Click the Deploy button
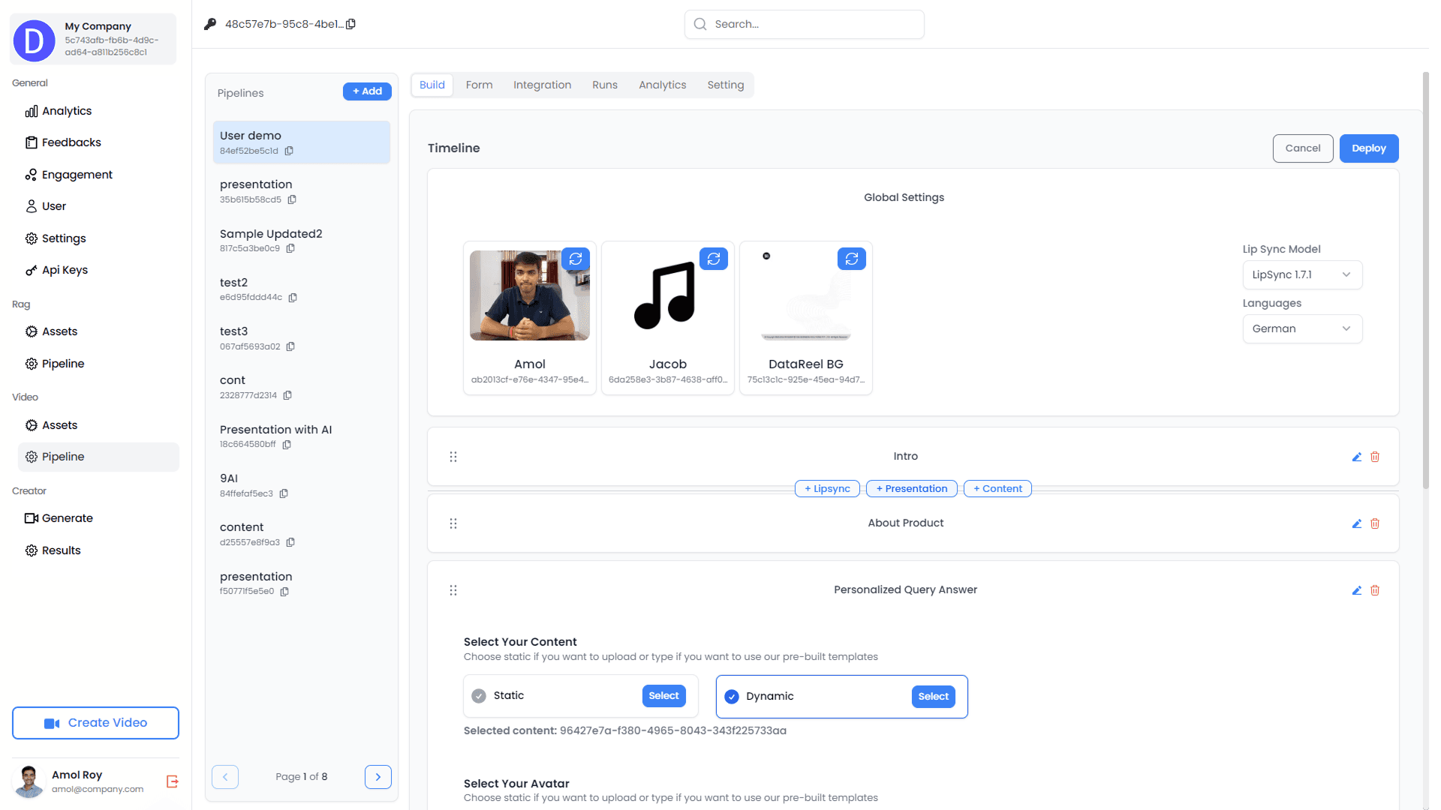 coord(1369,148)
